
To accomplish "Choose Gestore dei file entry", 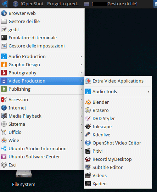I will click(42, 21).
